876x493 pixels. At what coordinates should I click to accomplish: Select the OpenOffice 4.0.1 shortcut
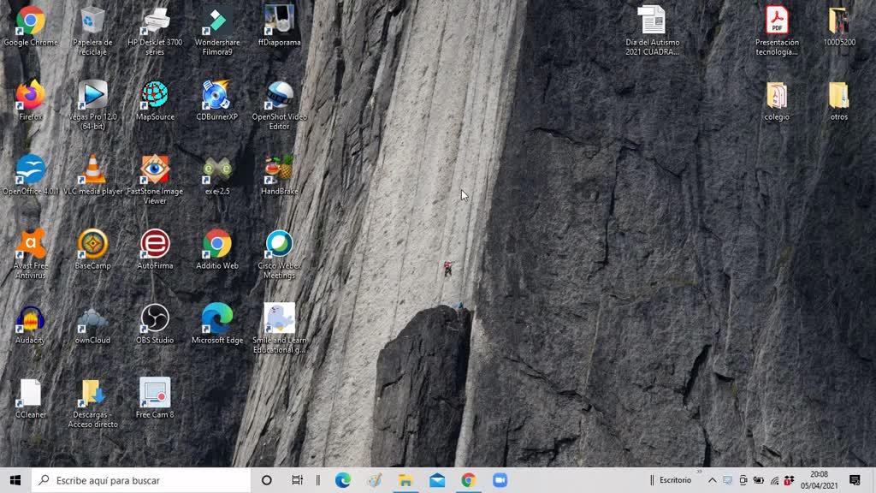pos(30,175)
